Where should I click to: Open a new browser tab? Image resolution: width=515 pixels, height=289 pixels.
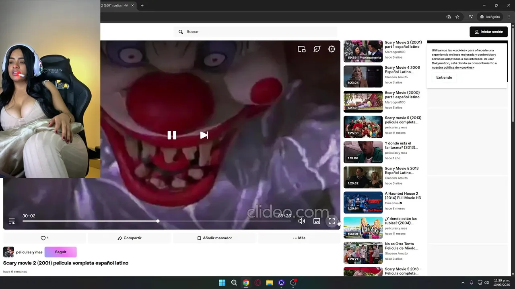coord(142,6)
